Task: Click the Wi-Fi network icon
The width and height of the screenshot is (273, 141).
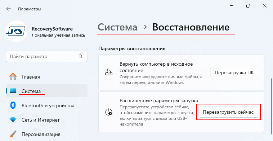Action: point(13,120)
